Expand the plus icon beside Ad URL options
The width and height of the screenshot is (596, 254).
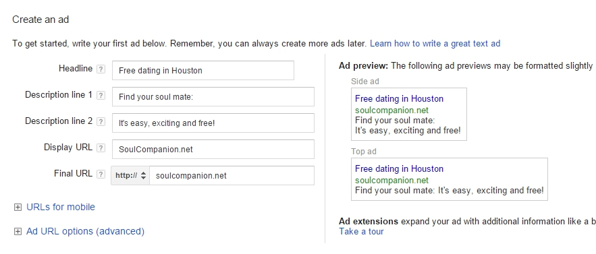click(18, 232)
